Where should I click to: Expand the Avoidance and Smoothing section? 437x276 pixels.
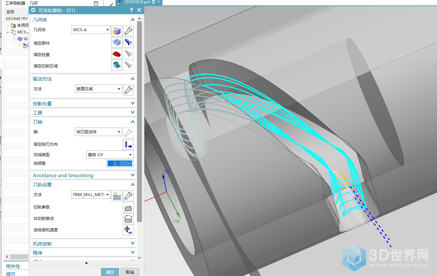click(x=133, y=175)
